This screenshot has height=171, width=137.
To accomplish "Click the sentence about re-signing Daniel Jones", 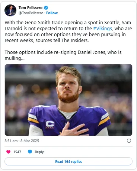I will [x=63, y=55].
